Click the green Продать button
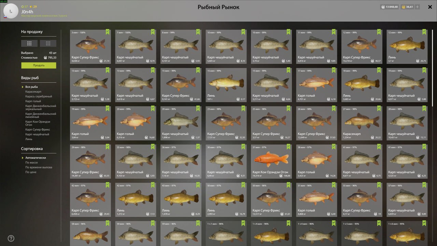The width and height of the screenshot is (437, 246). (39, 65)
